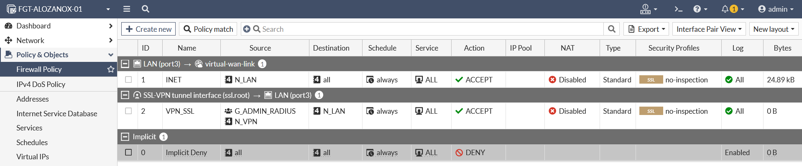Select checkbox for policy VPN_SSL
Screen dimensions: 802x166
point(128,111)
